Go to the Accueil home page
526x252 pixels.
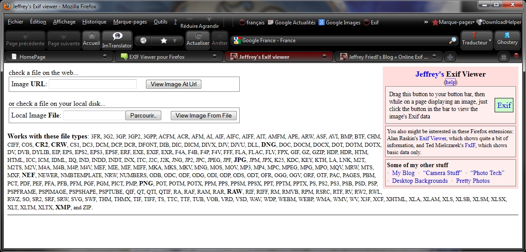click(x=92, y=40)
